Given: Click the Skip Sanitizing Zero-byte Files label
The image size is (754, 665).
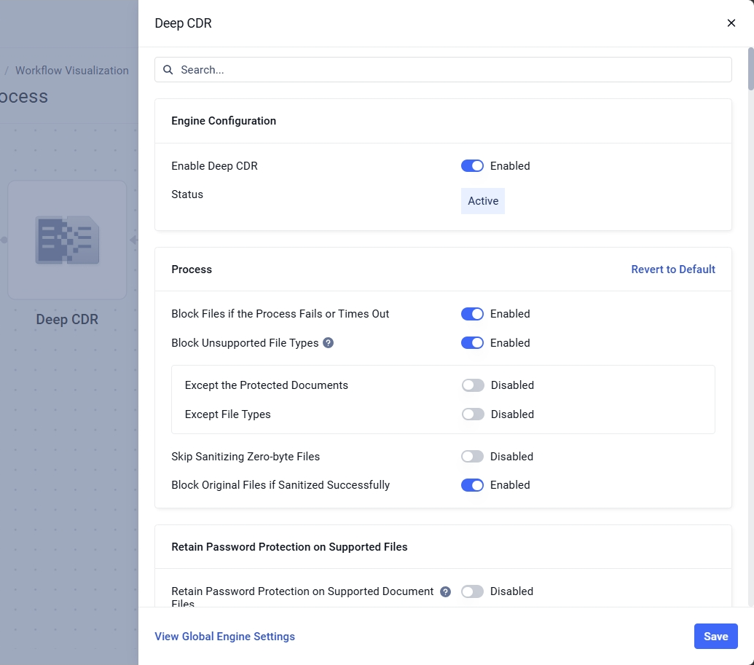Looking at the screenshot, I should coord(246,456).
